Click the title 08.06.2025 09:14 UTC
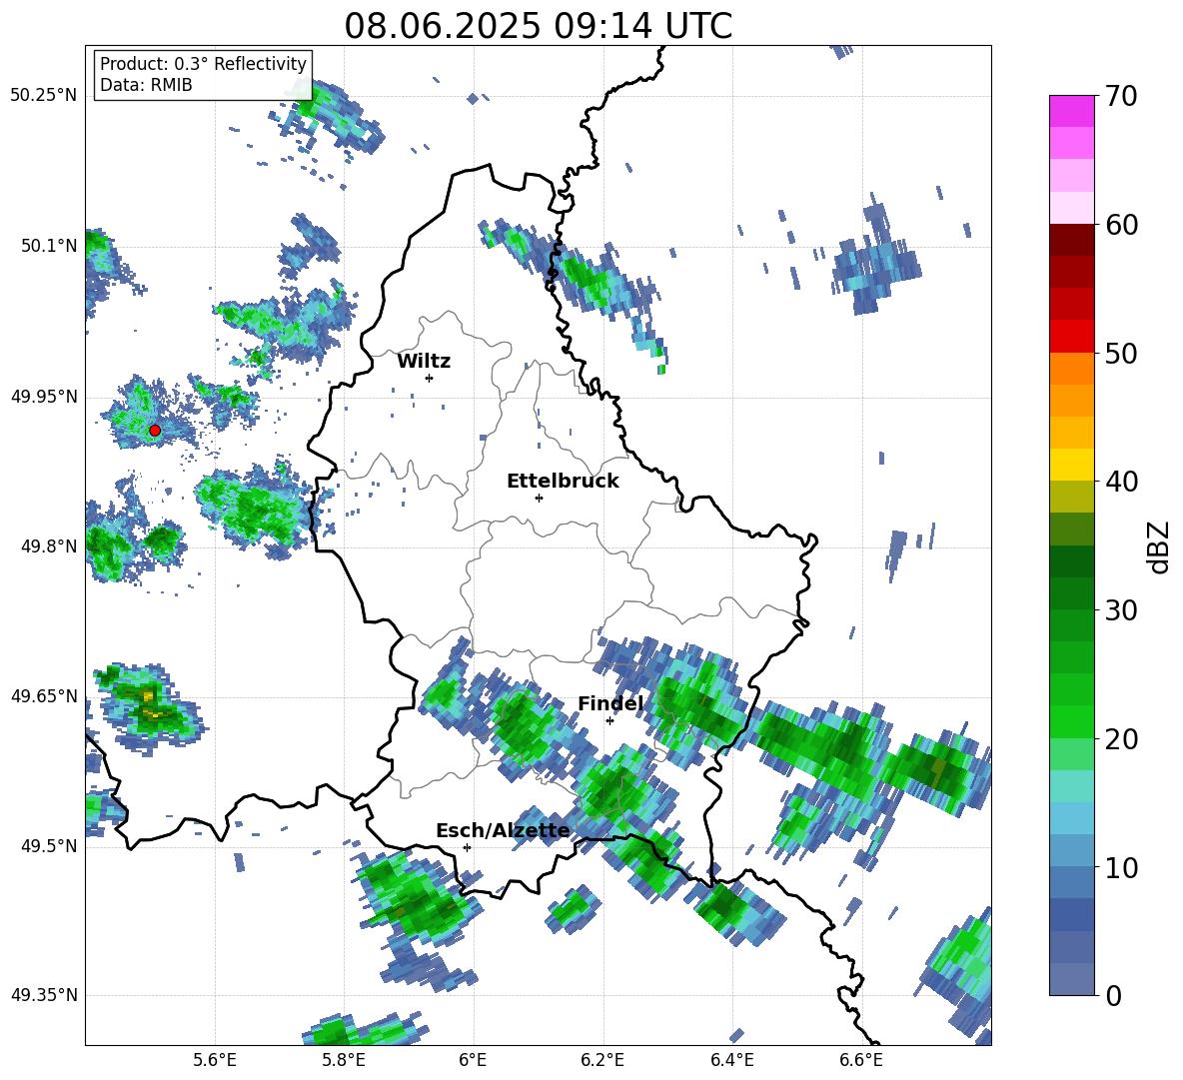This screenshot has width=1183, height=1080. 538,26
